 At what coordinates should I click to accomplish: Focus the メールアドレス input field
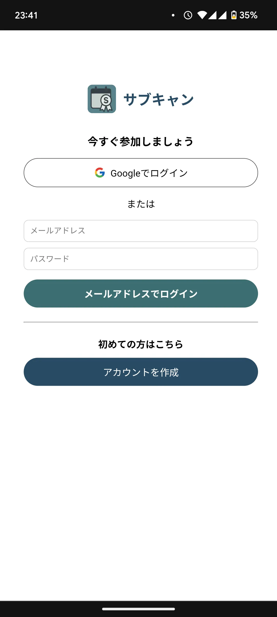coord(141,231)
